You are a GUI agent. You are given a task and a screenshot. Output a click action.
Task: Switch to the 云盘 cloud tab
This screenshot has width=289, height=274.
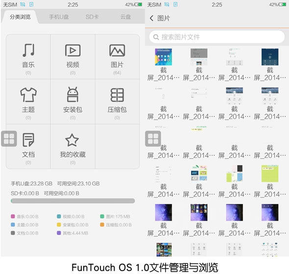[125, 17]
